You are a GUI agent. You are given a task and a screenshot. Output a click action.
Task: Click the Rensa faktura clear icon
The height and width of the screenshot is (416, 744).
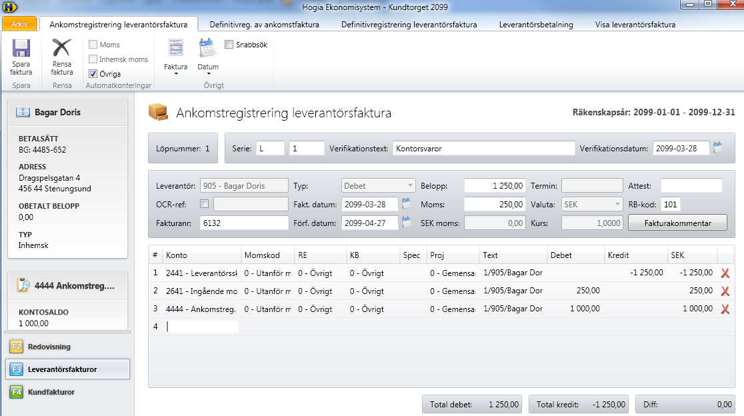[x=62, y=48]
